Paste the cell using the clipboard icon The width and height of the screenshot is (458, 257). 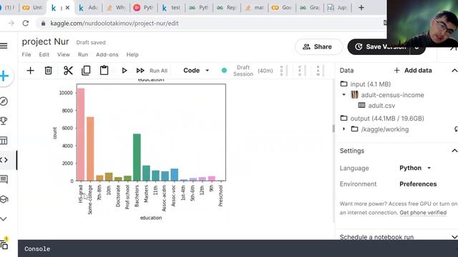[x=104, y=71]
